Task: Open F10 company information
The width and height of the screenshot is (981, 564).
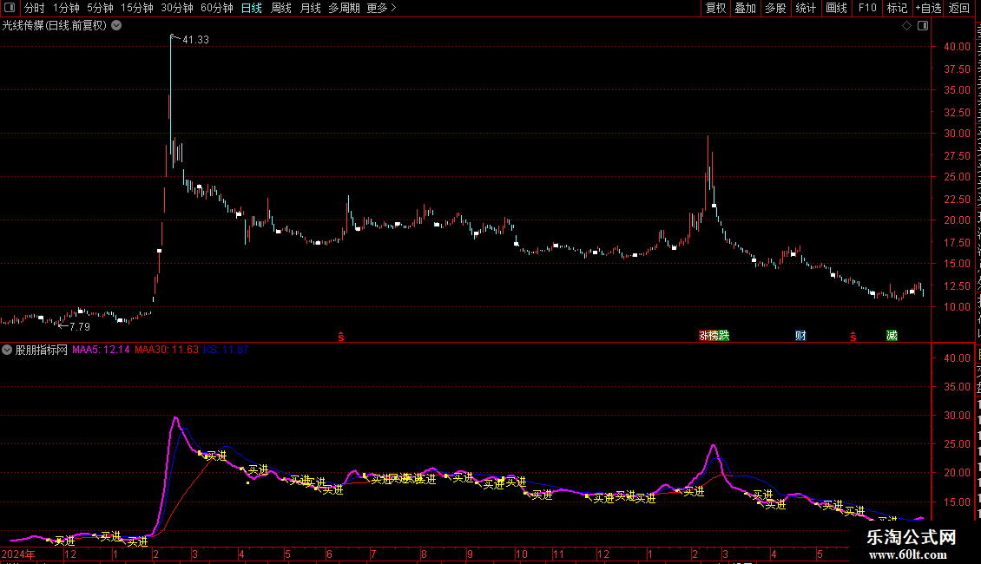Action: coord(867,8)
